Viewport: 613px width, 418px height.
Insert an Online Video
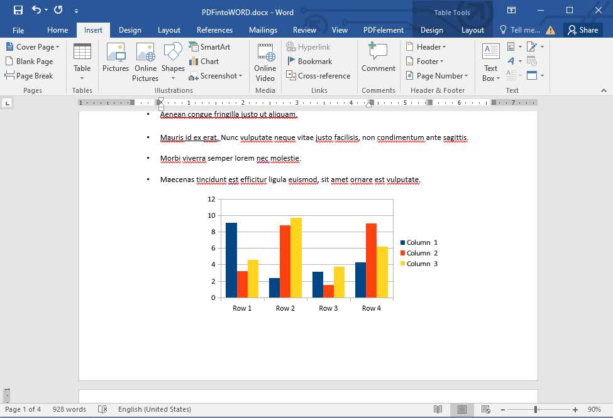coord(265,61)
